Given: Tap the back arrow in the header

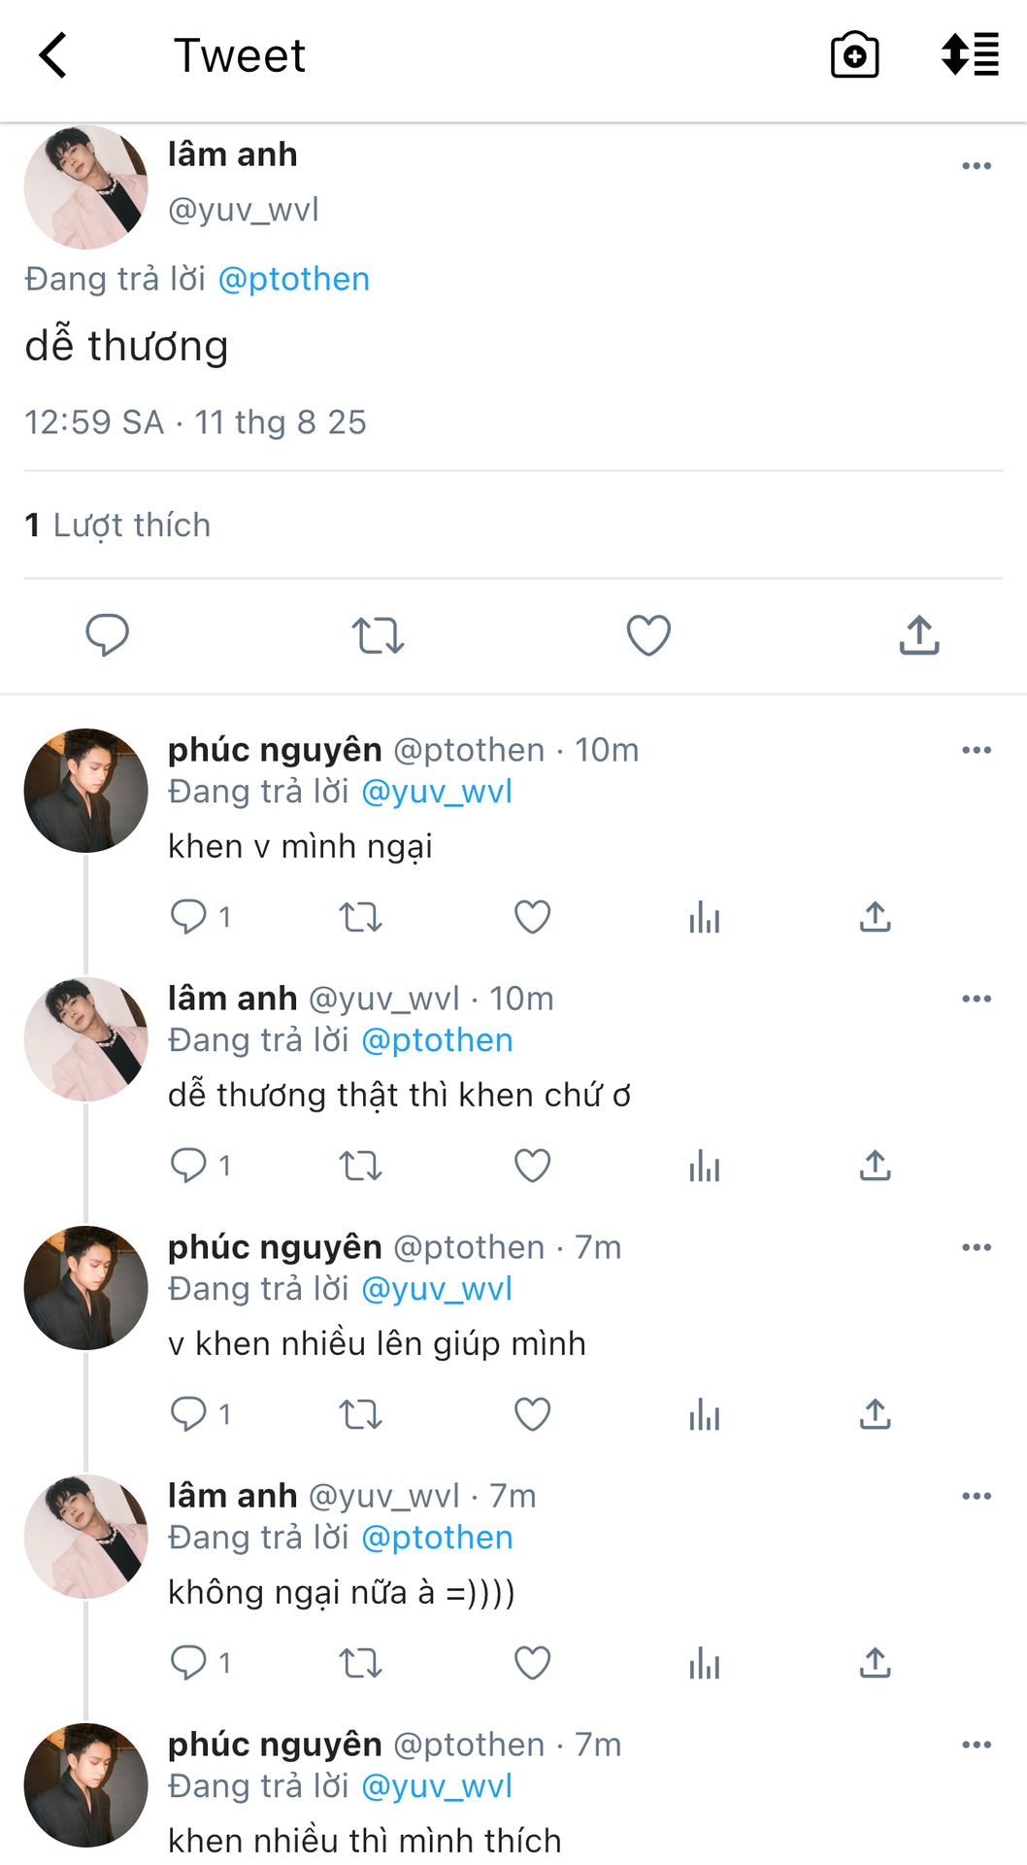Looking at the screenshot, I should 53,55.
